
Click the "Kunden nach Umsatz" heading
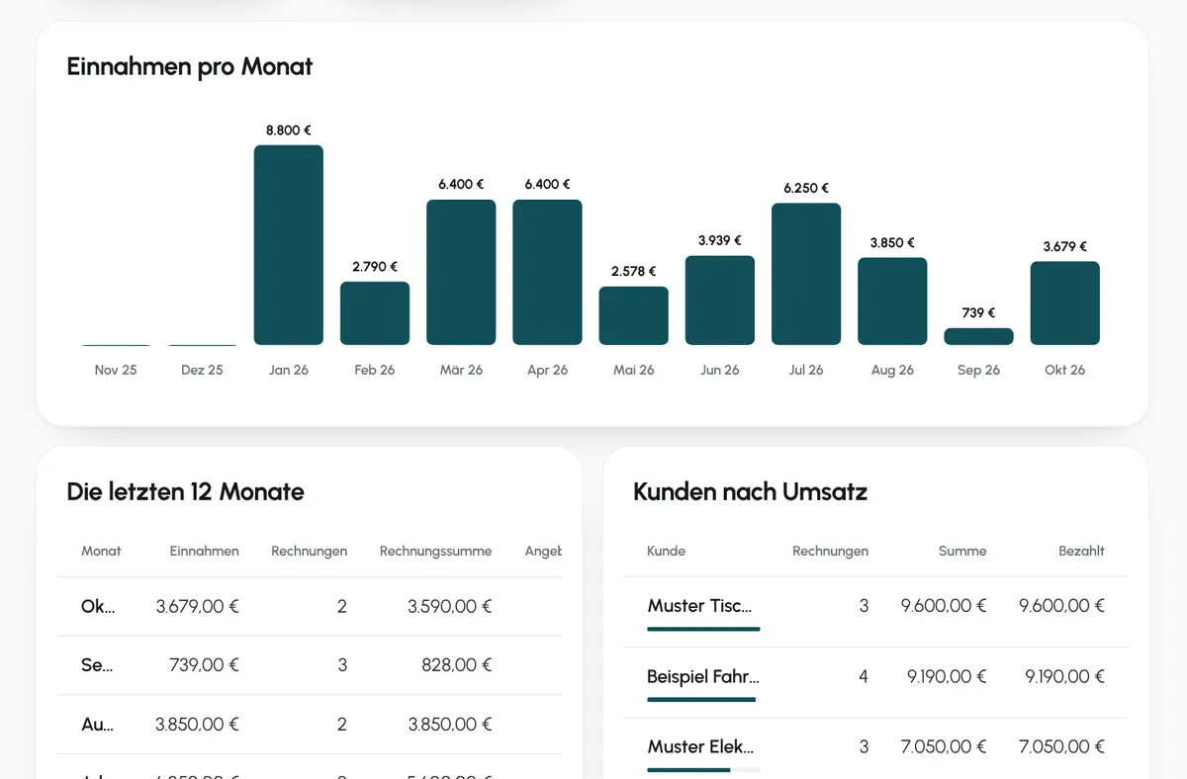pos(750,491)
